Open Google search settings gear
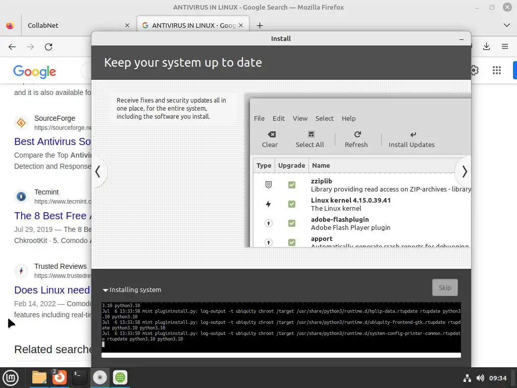Viewport: 517px width, 388px height. point(474,70)
